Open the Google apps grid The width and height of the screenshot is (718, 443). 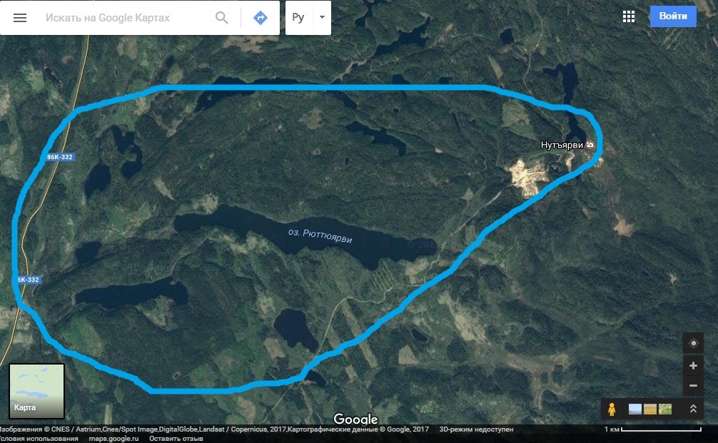pyautogui.click(x=629, y=16)
